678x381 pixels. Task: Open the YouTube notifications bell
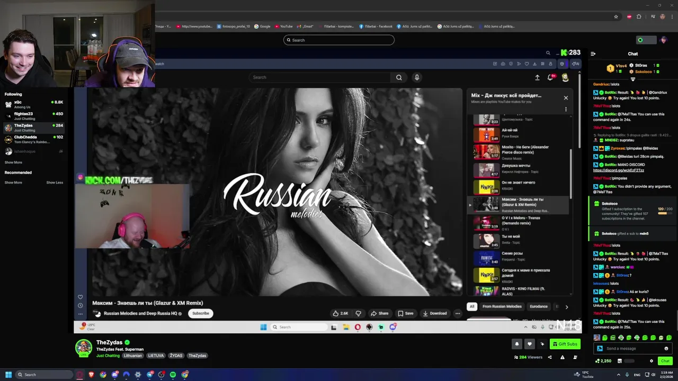[x=551, y=77]
